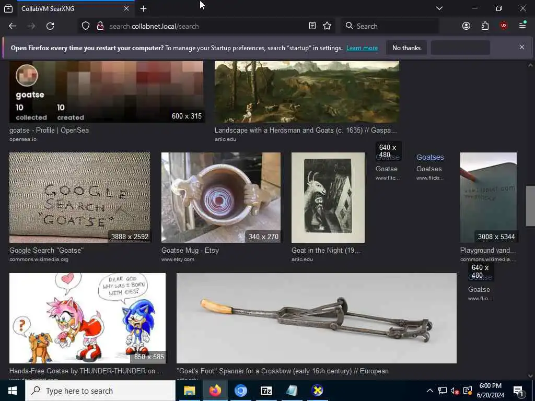Open File Explorer from the taskbar
535x401 pixels.
(189, 391)
